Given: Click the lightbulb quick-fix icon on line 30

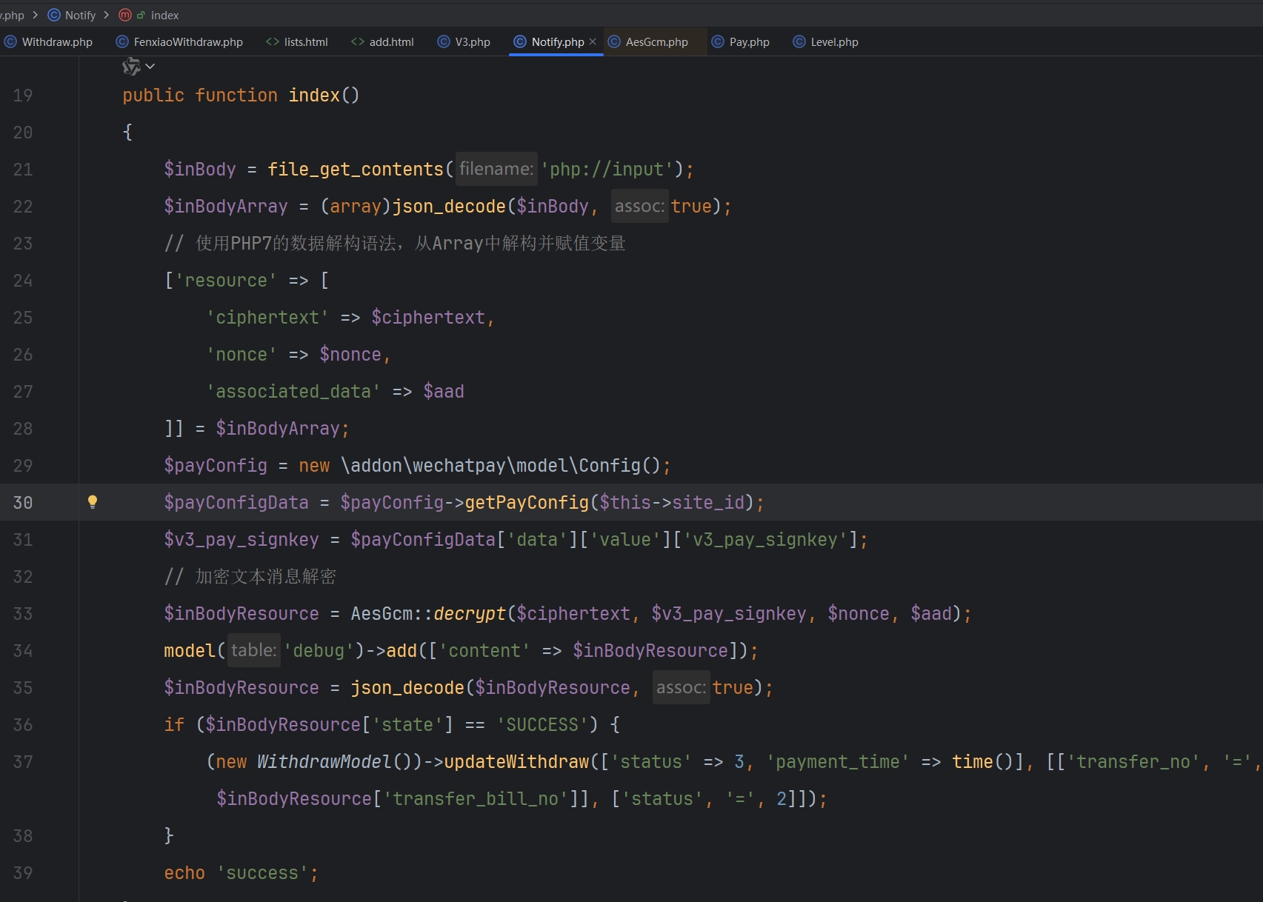Looking at the screenshot, I should pos(93,502).
